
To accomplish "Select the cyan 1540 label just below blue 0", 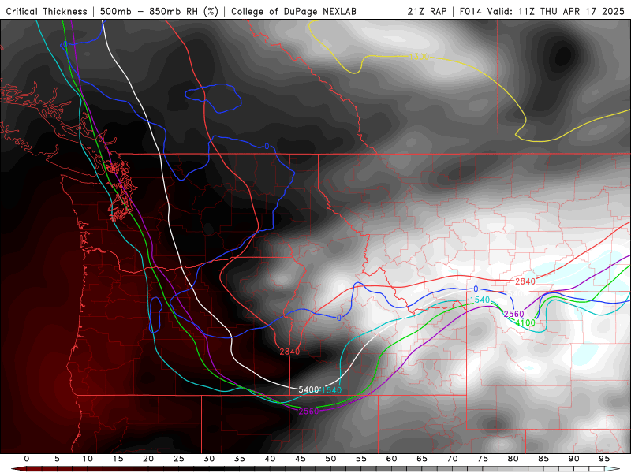I will coord(480,300).
